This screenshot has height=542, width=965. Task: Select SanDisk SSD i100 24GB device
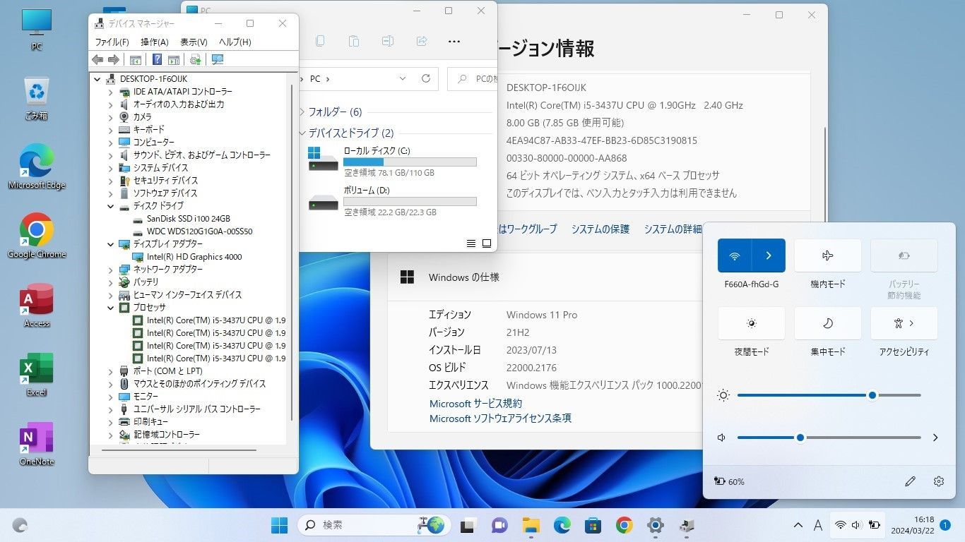tap(182, 219)
